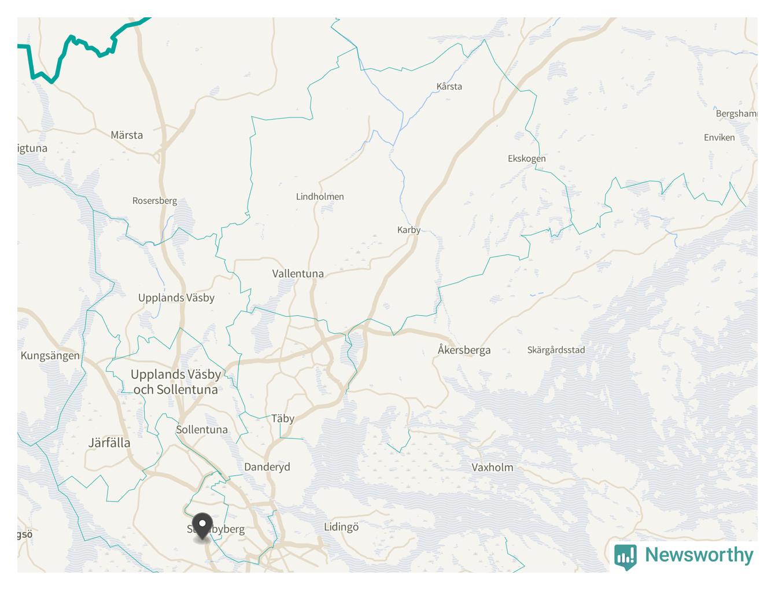This screenshot has width=775, height=590.
Task: Click the Newsworthy chart logo icon
Action: point(625,556)
